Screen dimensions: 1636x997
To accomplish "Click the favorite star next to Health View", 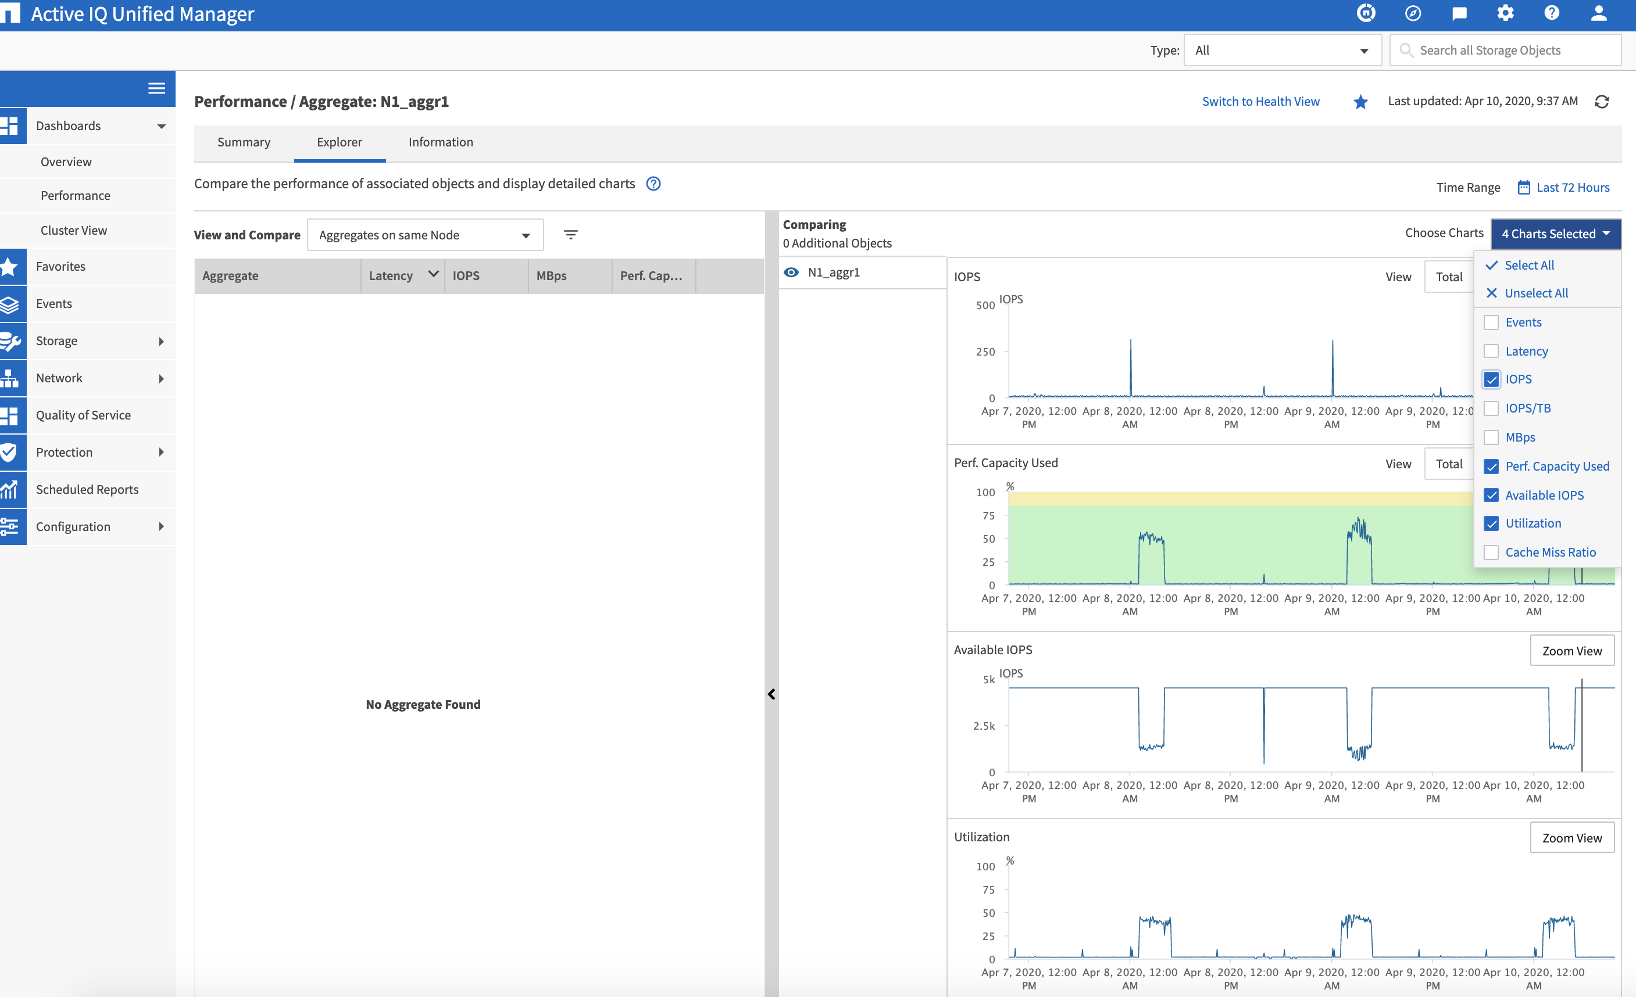I will coord(1360,102).
